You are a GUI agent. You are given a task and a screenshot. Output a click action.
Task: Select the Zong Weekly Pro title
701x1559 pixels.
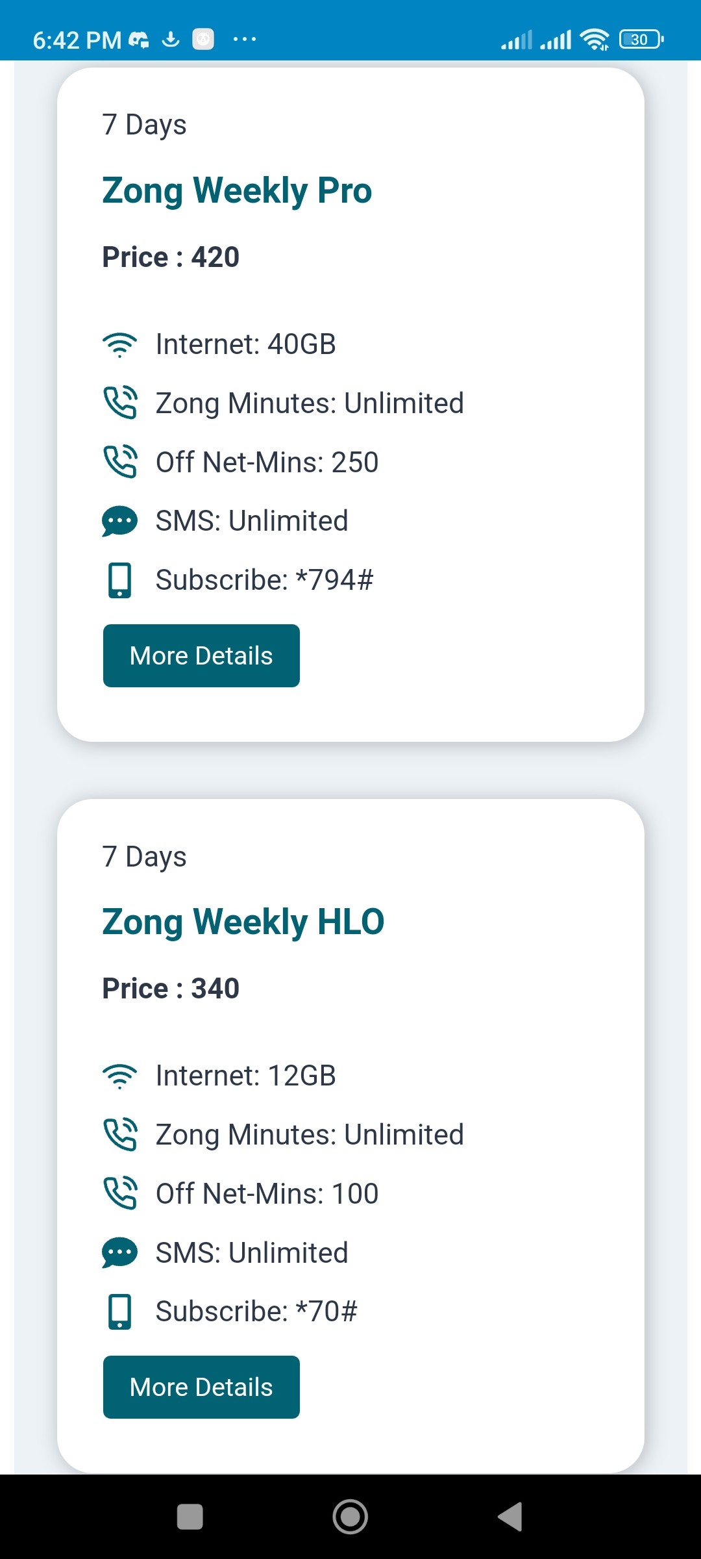point(237,190)
